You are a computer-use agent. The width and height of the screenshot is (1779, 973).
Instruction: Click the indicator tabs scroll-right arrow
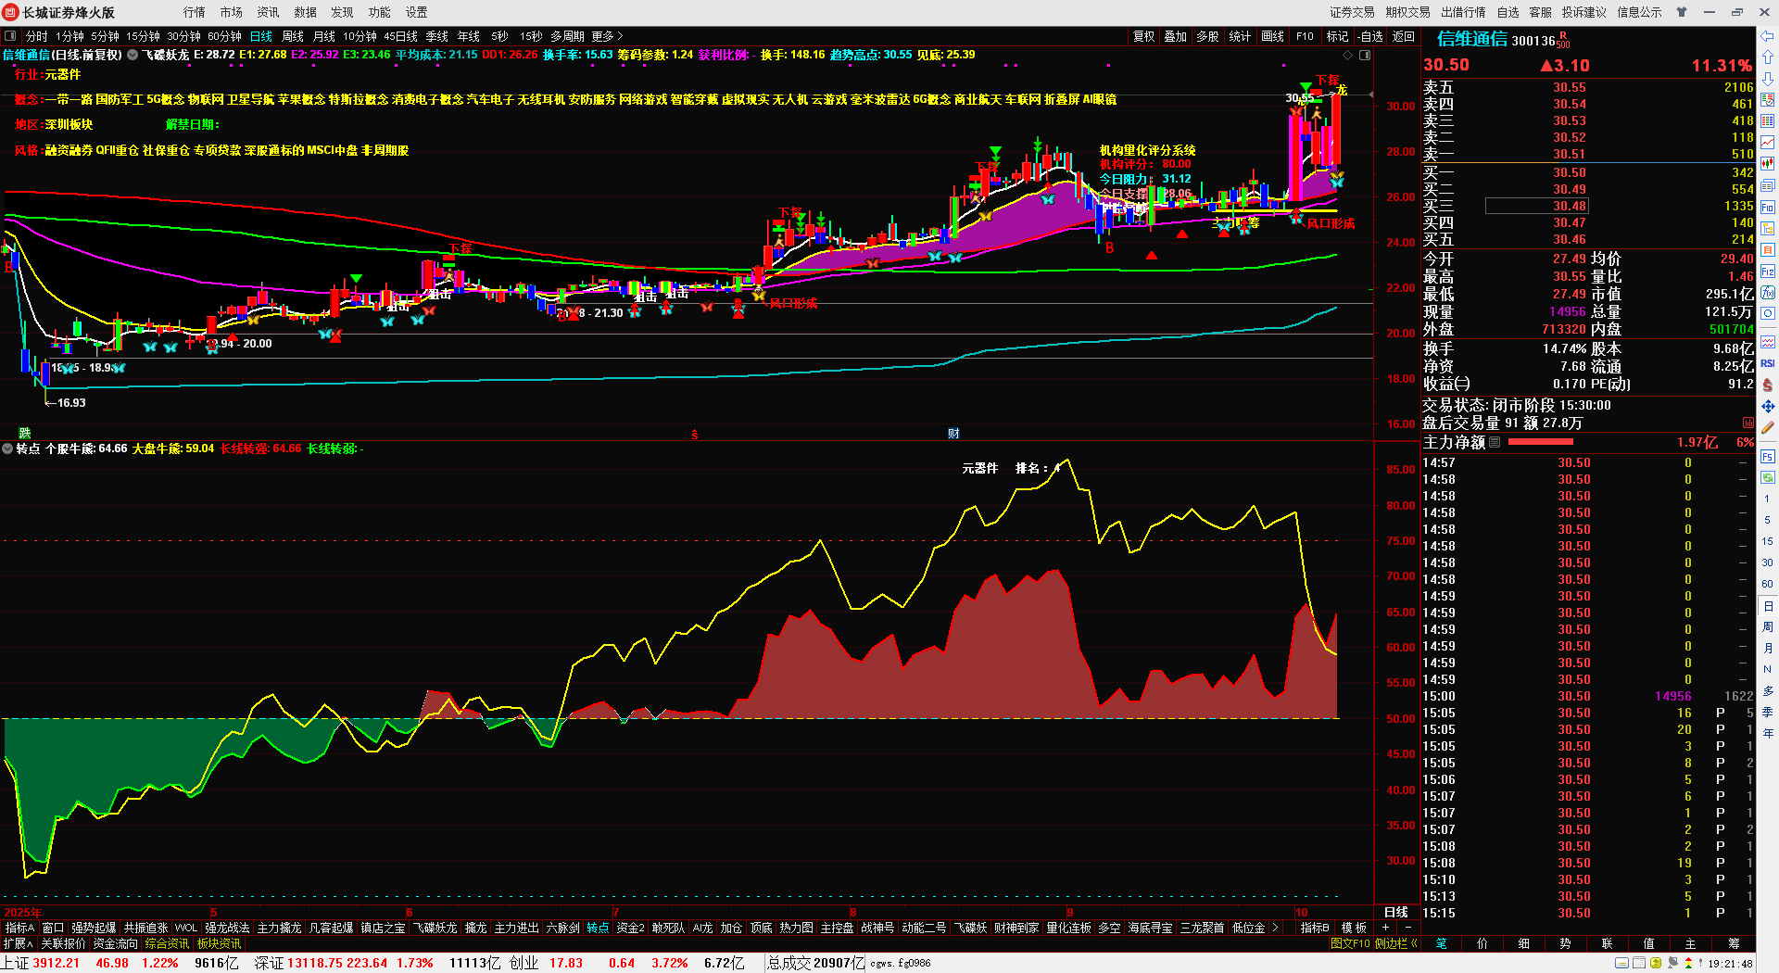(1275, 928)
